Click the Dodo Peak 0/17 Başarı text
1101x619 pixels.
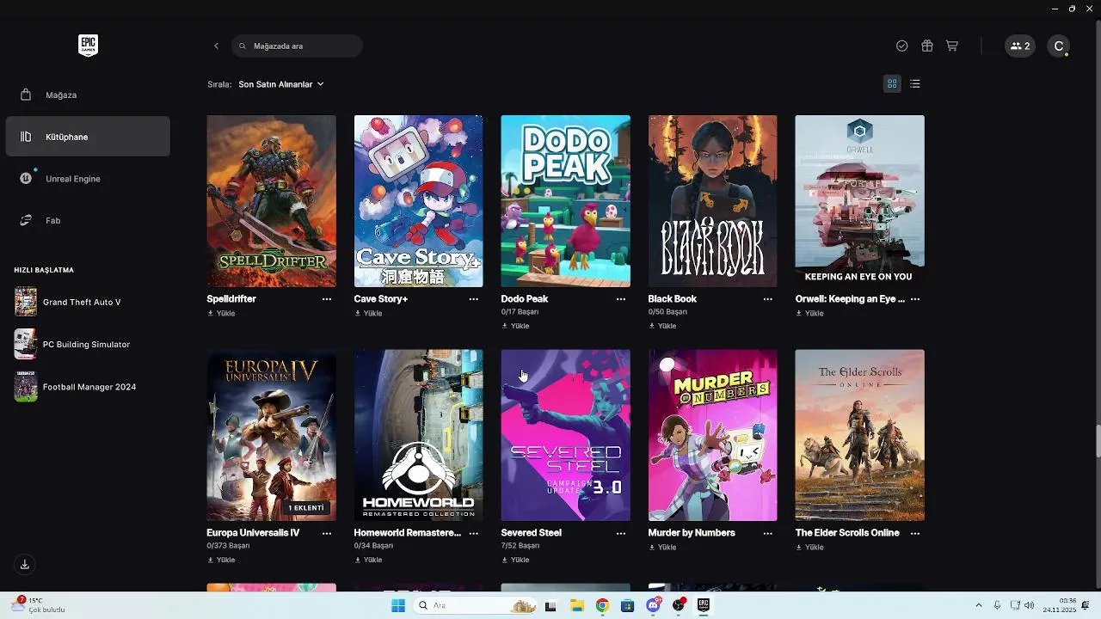pyautogui.click(x=520, y=312)
